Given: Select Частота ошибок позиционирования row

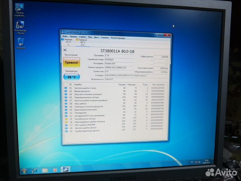Looking at the screenshot, I should coord(115,100).
